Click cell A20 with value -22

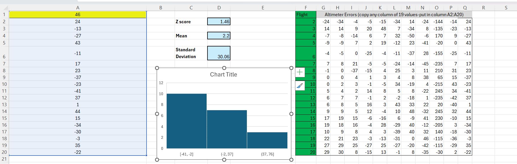78,152
